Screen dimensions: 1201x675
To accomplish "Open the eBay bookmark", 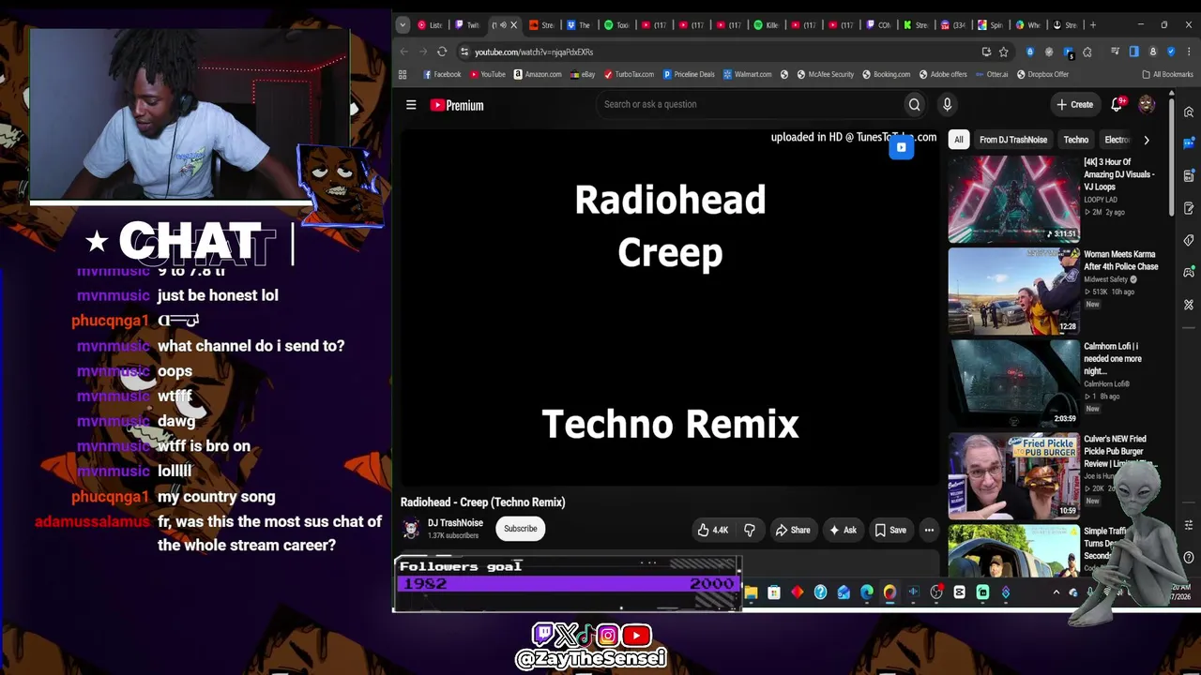I will pos(583,74).
